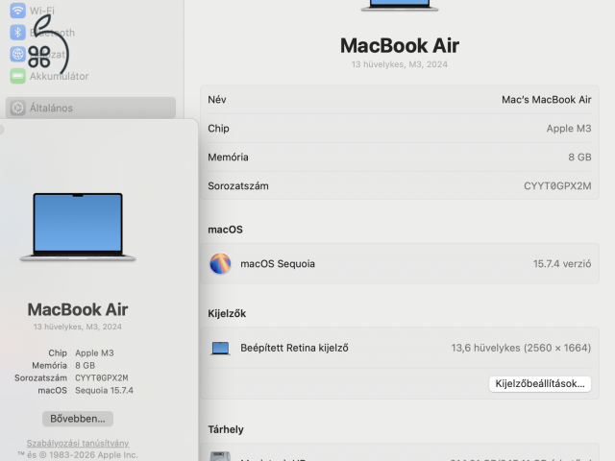Viewport: 615px width, 461px height.
Task: Click the Név value Mac's MacBook Air
Action: pyautogui.click(x=547, y=100)
